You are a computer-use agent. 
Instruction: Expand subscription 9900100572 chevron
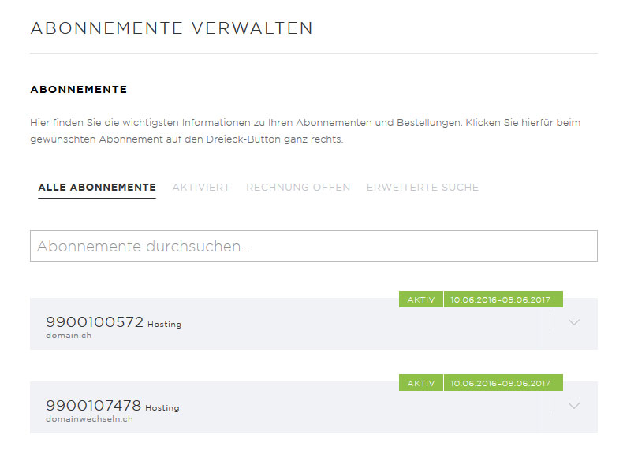pos(574,322)
